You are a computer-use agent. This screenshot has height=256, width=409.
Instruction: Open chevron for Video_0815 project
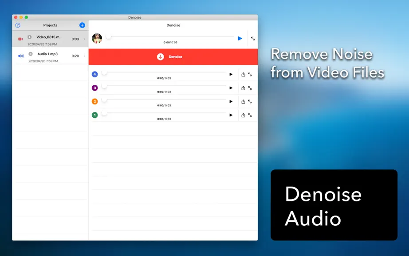[x=84, y=39]
